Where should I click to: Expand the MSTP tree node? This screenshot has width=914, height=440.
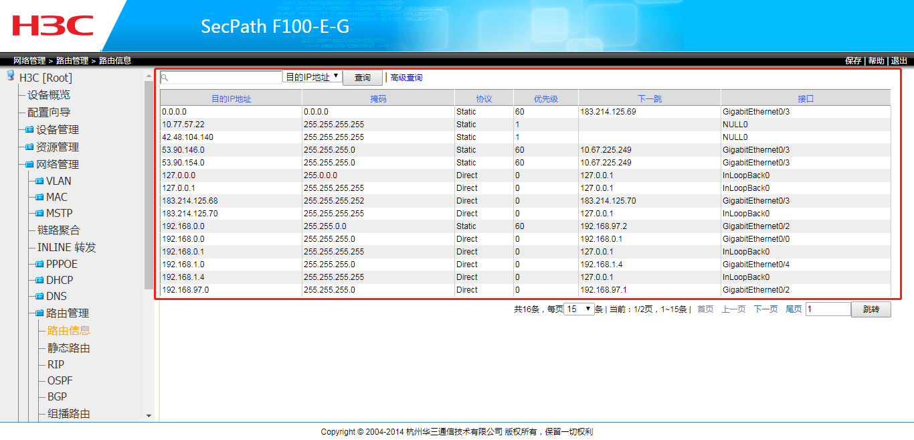tap(39, 213)
